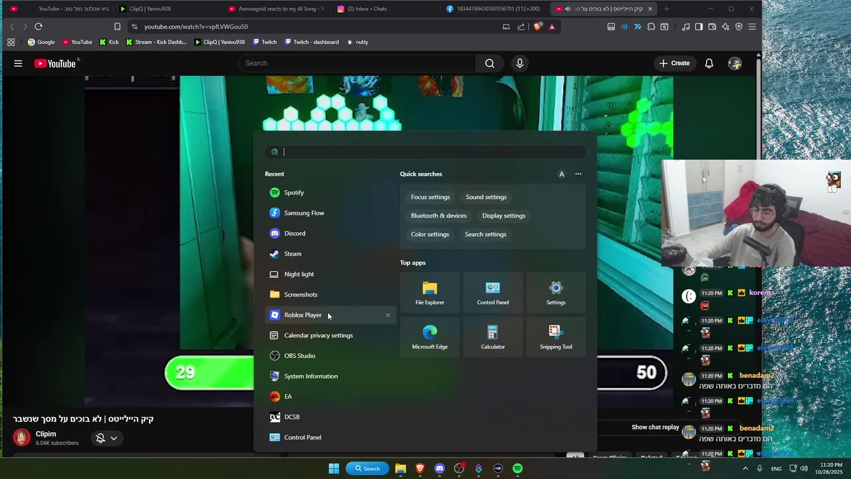851x479 pixels.
Task: Open Snipping Tool from Top apps
Action: click(x=556, y=337)
